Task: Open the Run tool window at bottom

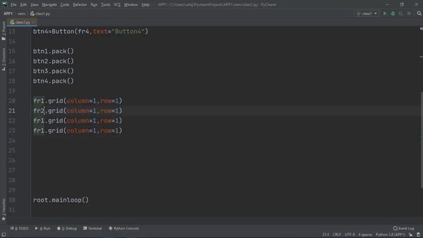Action: pos(42,228)
